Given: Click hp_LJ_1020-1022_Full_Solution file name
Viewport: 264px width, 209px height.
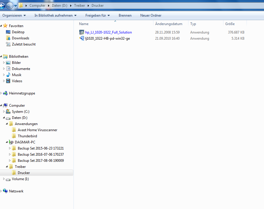Looking at the screenshot, I should (x=109, y=32).
